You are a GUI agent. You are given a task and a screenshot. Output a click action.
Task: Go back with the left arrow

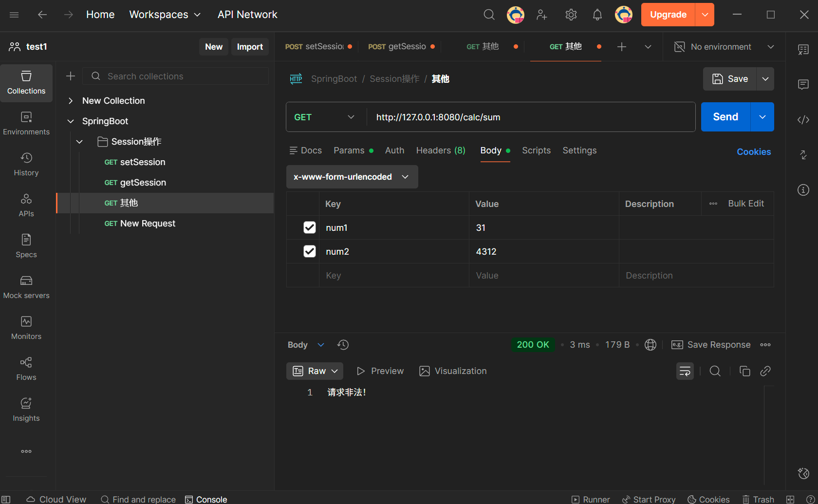tap(42, 15)
